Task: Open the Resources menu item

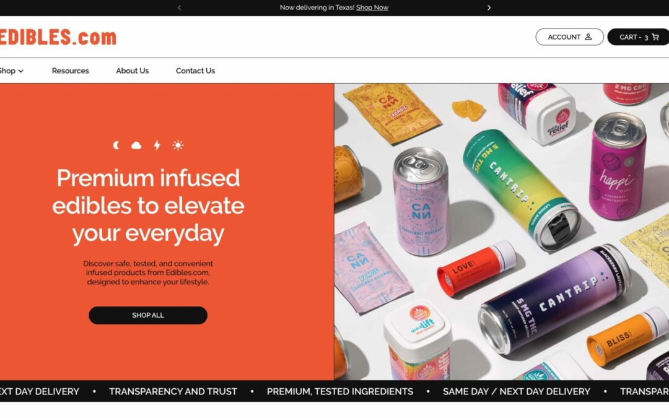Action: tap(71, 71)
